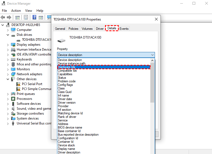Choose Problem code option
Screen dimensions: 212x154
click(104, 81)
